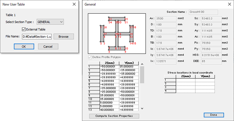Select polygon row 13 Z cell 40.000003

110,110
